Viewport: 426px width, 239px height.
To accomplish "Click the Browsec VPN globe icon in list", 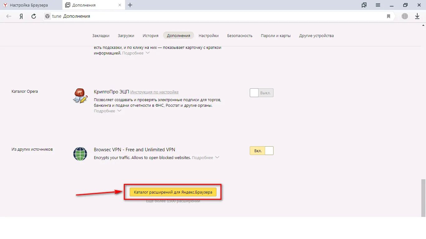I will (x=80, y=154).
